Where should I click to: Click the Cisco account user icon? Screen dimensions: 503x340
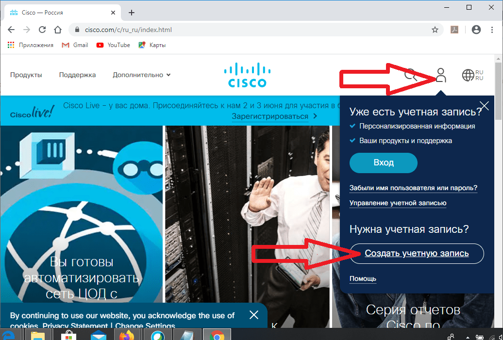coord(441,75)
